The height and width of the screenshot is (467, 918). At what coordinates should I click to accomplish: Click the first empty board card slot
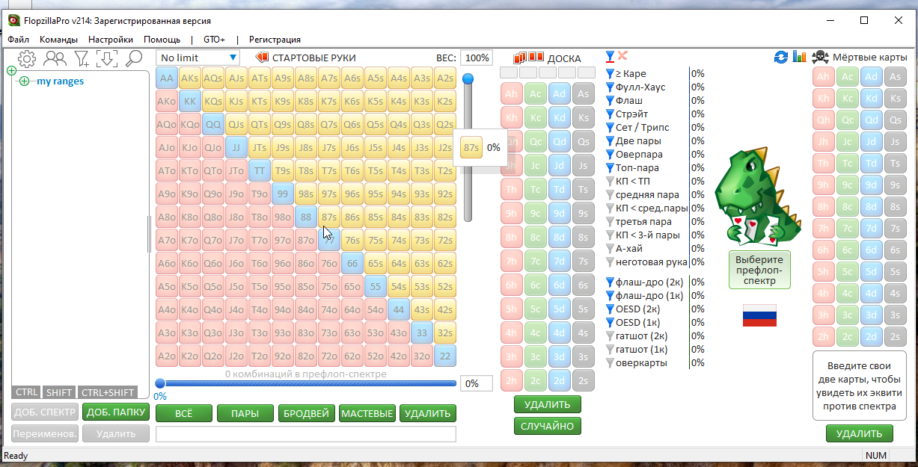click(x=509, y=72)
